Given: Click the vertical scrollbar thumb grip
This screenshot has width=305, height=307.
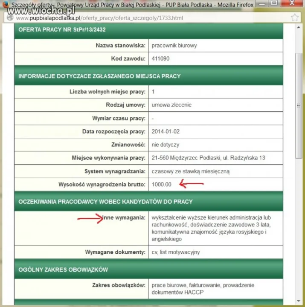Looking at the screenshot, I should (299, 106).
